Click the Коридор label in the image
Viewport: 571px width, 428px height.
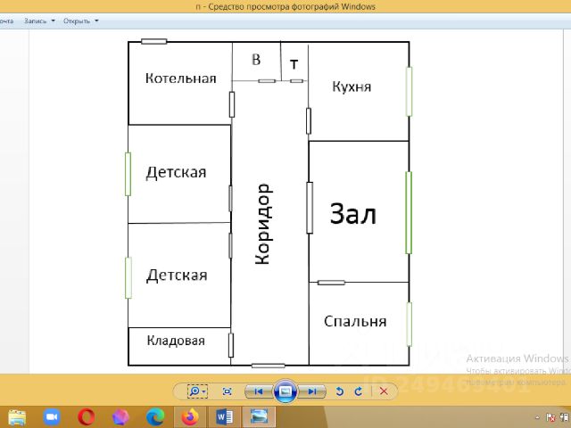262,224
